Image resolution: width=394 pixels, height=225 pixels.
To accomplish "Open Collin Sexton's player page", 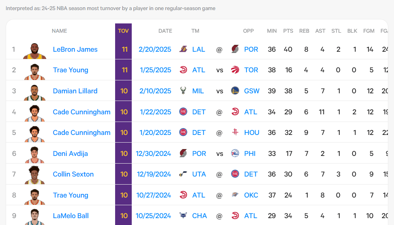I will click(73, 174).
